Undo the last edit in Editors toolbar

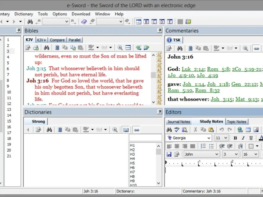[x=222, y=129]
